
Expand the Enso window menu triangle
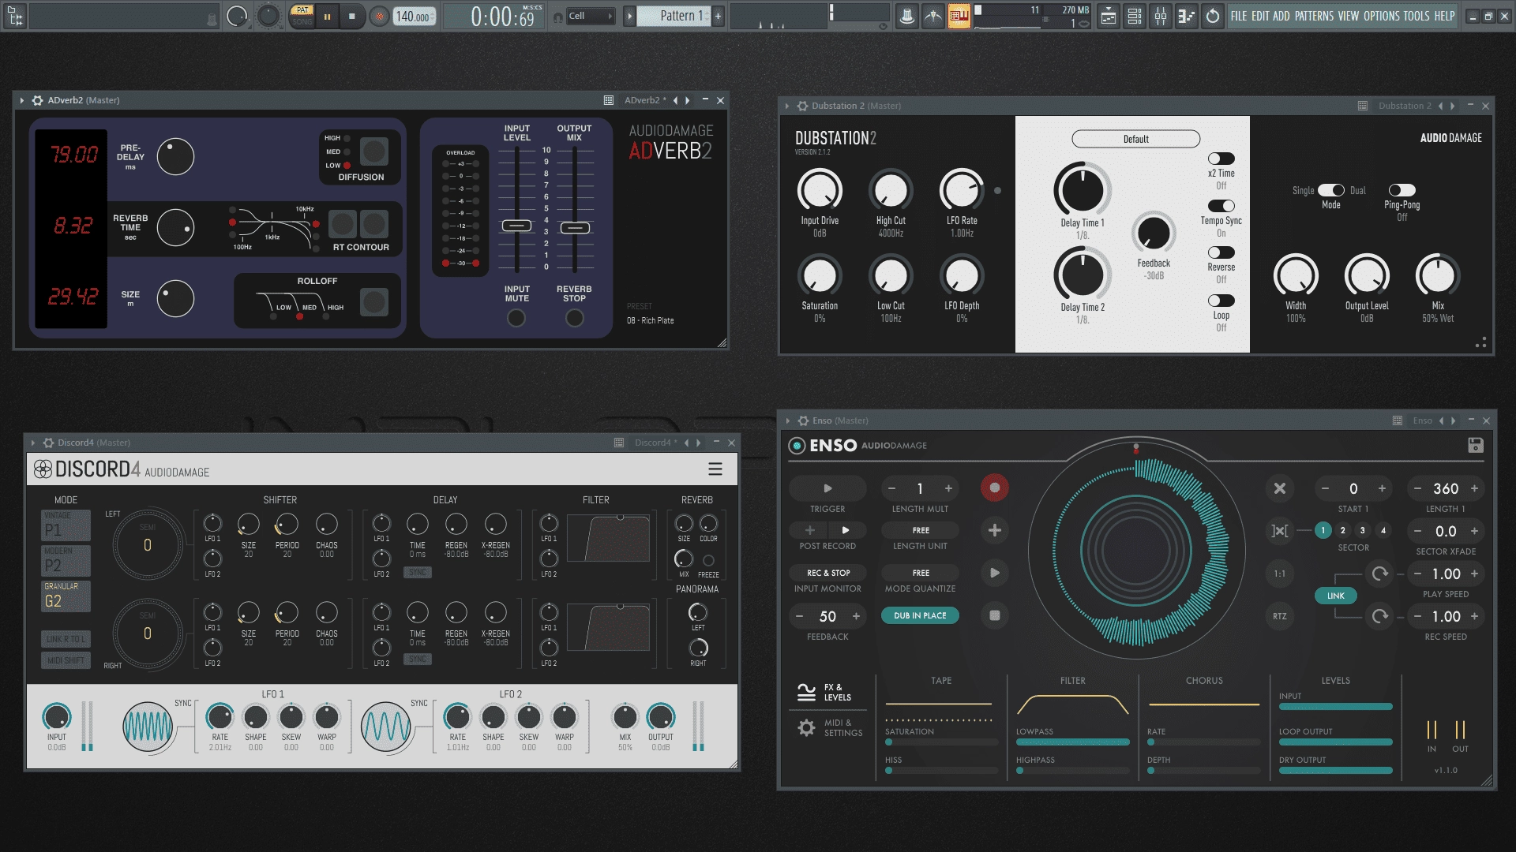click(787, 420)
